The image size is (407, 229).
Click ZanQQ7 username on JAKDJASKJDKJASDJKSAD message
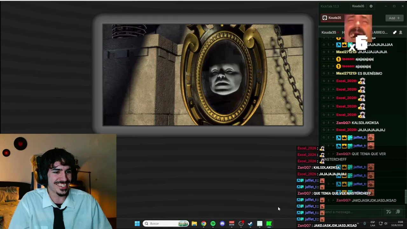pos(343,200)
